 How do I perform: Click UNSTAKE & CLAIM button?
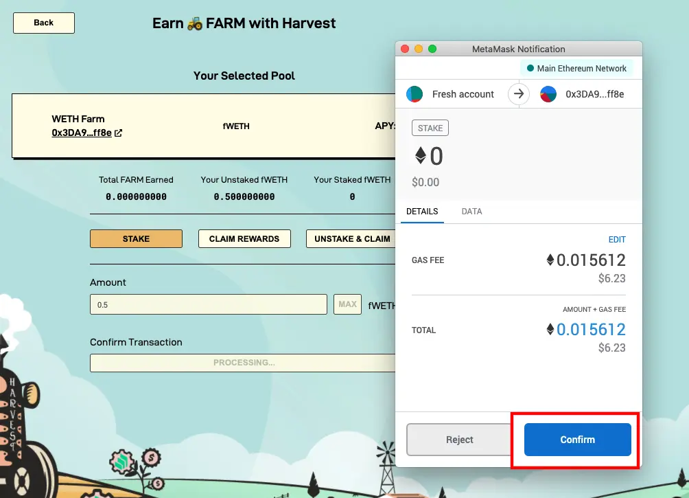tap(351, 239)
